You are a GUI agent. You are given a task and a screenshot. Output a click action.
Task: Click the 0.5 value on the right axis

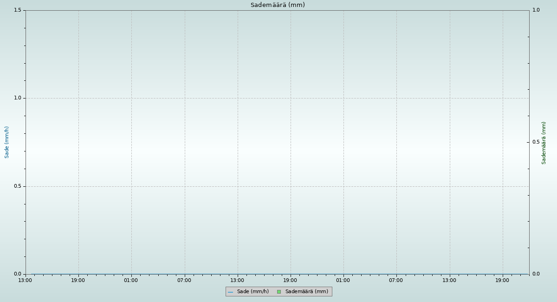pos(536,142)
